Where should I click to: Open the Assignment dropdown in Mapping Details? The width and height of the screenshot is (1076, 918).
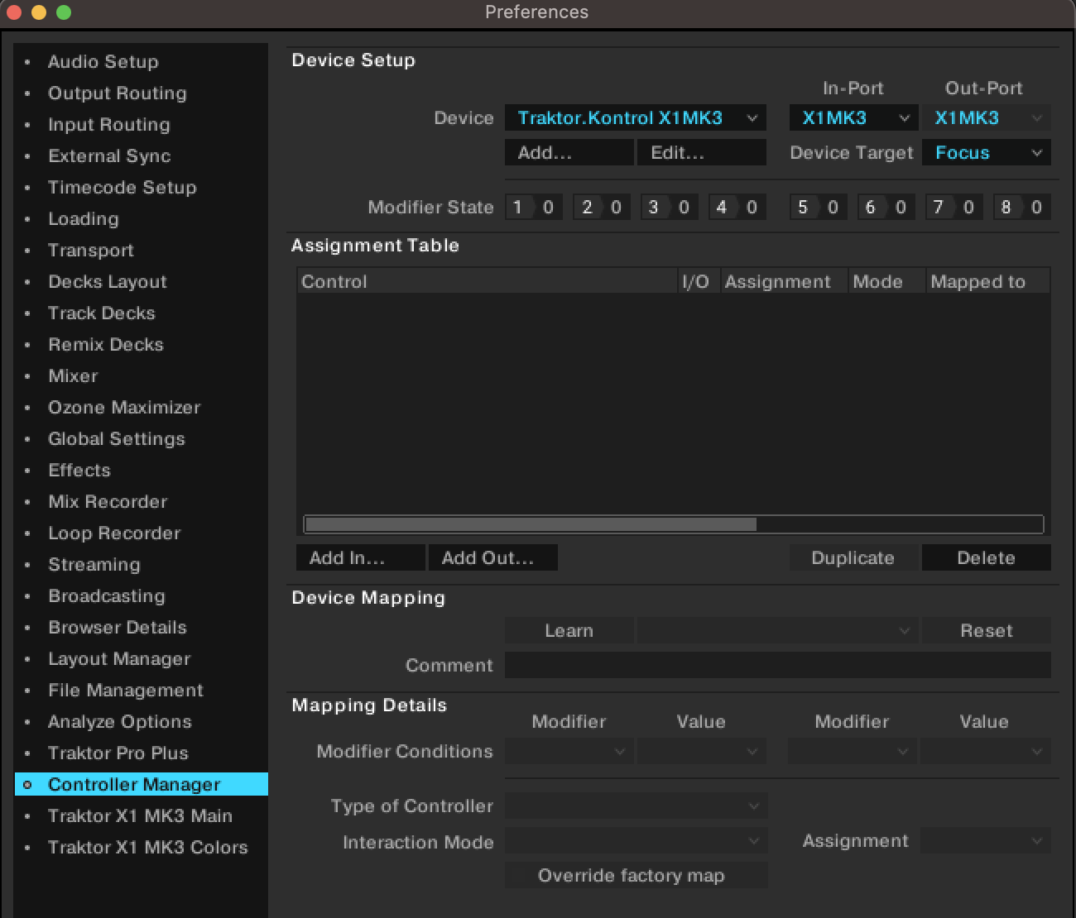point(986,840)
